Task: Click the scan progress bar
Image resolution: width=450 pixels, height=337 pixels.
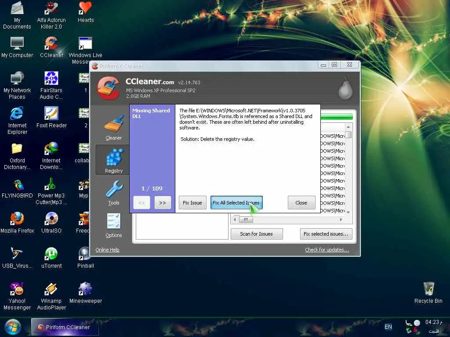Action: pos(337,117)
